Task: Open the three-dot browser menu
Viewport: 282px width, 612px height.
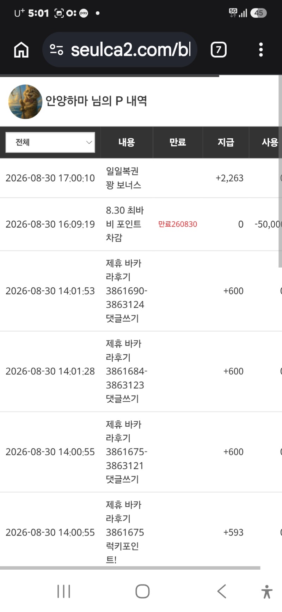Action: tap(261, 50)
